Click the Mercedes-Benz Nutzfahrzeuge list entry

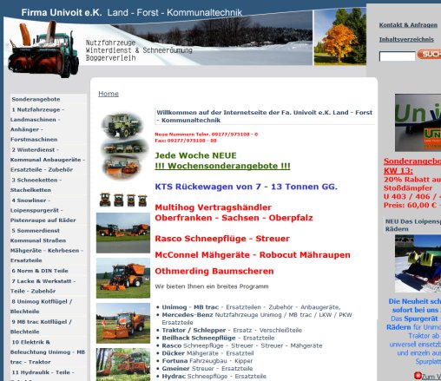257,319
